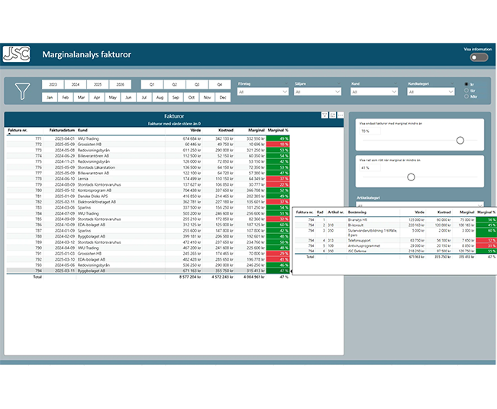Viewport: 497px width, 409px height.
Task: Click the large funnel filter icon
Action: coord(22,92)
